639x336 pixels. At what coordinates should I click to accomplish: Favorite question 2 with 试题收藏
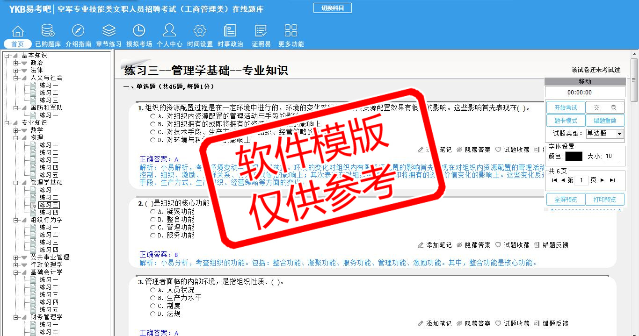click(512, 245)
